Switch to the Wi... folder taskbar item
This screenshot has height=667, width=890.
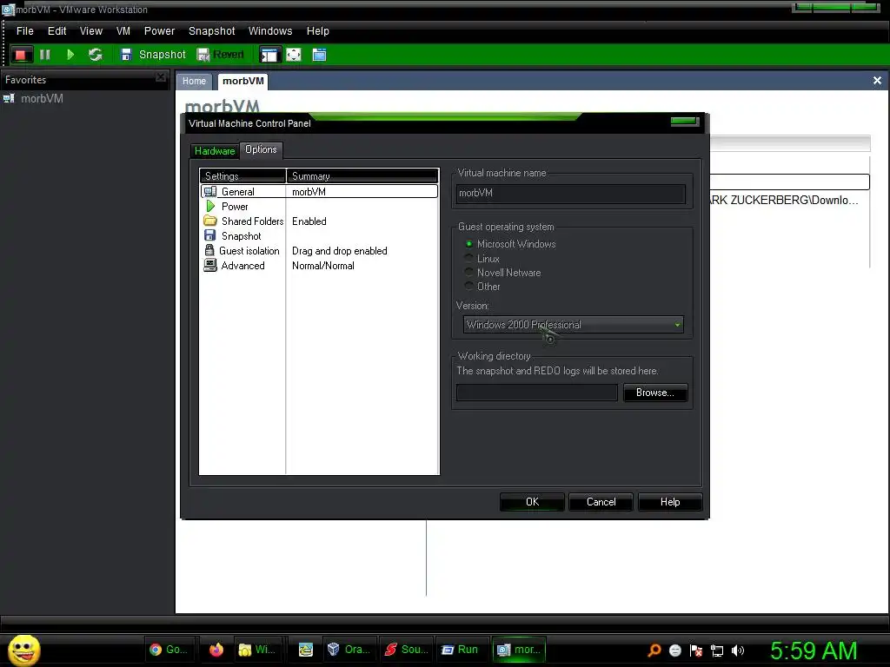(x=257, y=650)
